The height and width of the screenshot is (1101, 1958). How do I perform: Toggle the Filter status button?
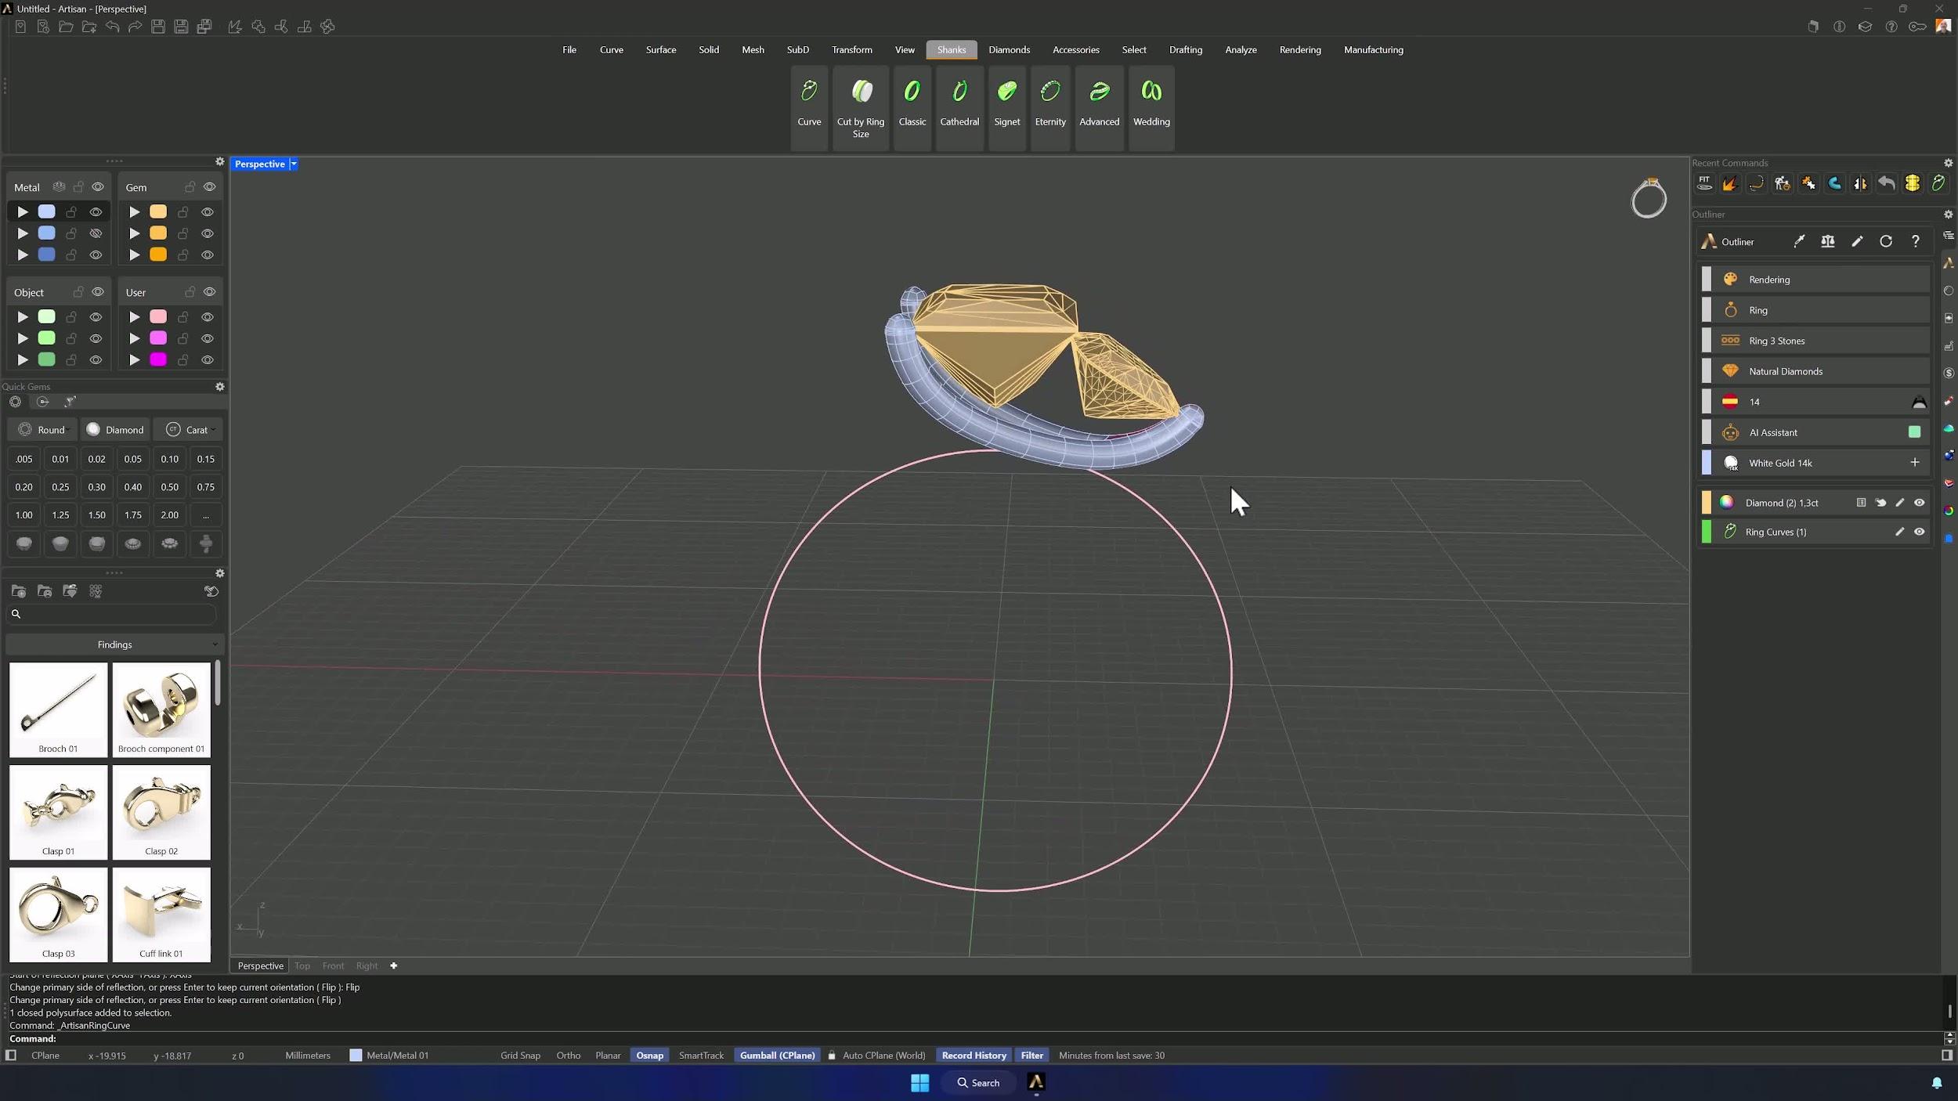click(1031, 1056)
